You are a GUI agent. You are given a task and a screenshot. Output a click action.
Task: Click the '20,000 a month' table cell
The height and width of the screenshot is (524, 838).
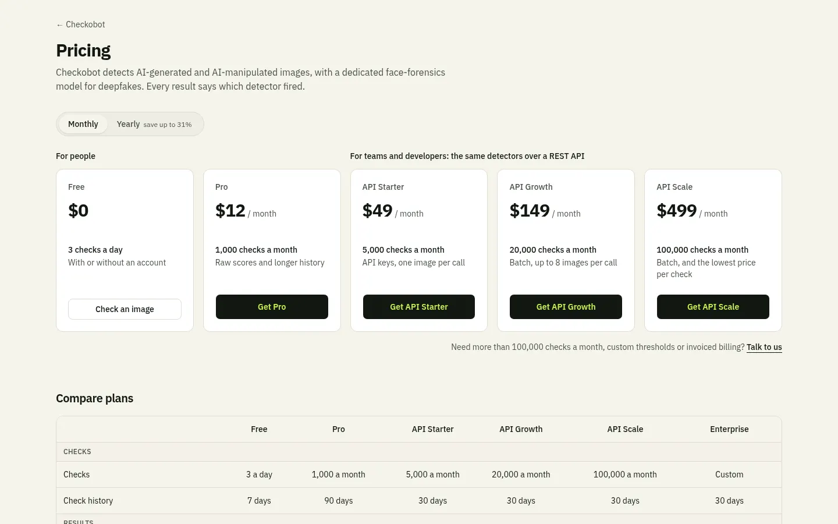(x=521, y=475)
